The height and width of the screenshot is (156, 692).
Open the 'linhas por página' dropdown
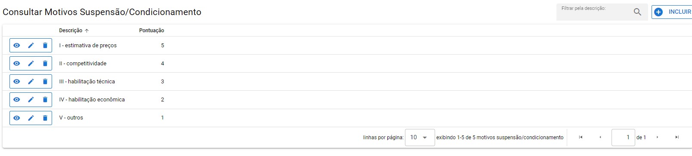tap(420, 138)
